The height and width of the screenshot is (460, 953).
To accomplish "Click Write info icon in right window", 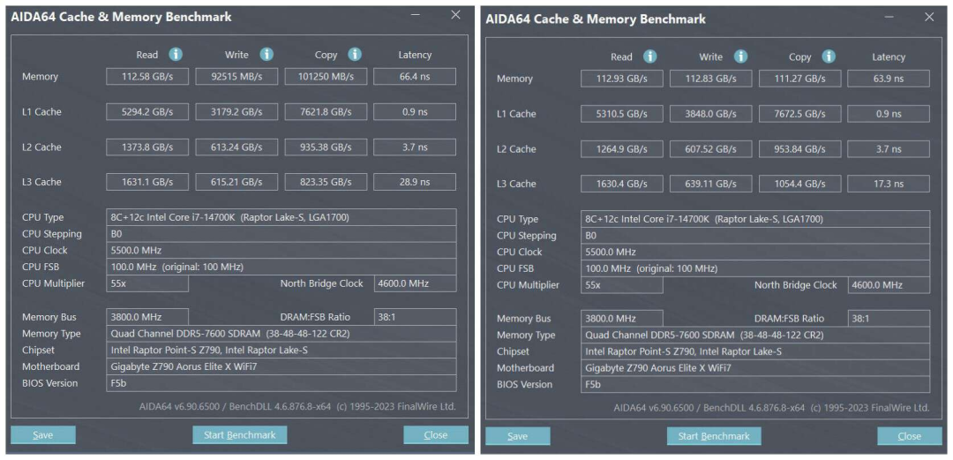I will click(740, 57).
